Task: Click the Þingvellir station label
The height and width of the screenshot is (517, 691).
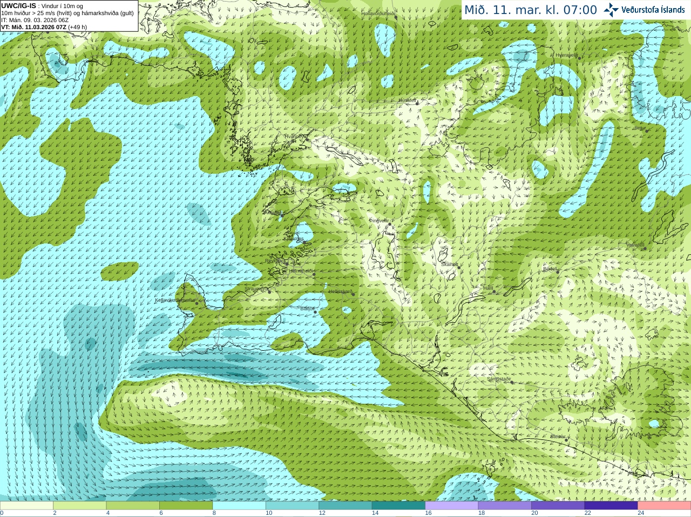Action: [379, 221]
